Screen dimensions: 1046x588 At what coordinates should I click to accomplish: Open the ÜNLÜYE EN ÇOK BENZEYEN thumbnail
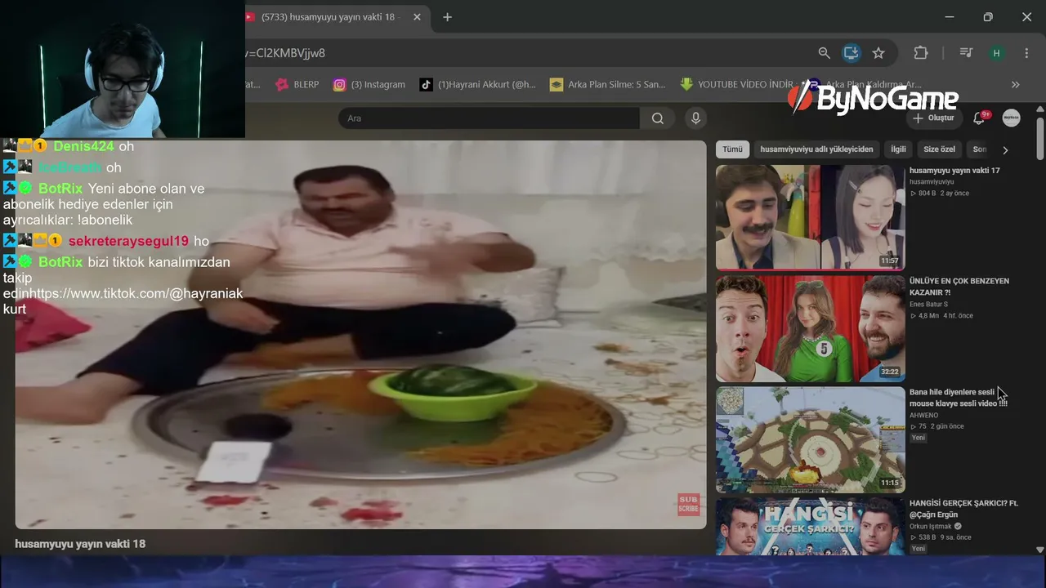810,328
